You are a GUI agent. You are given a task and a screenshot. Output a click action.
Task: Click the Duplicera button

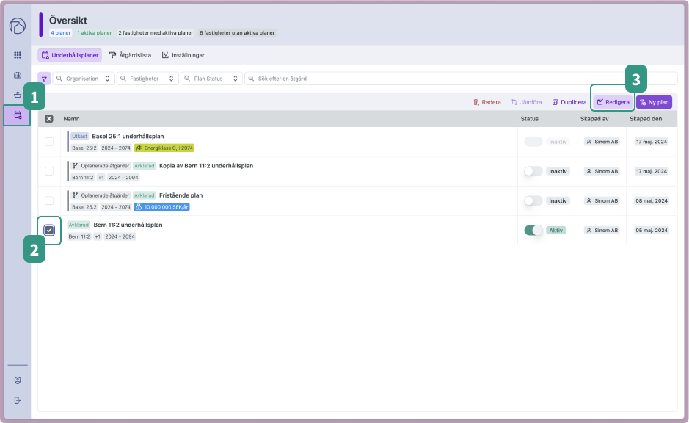point(569,102)
